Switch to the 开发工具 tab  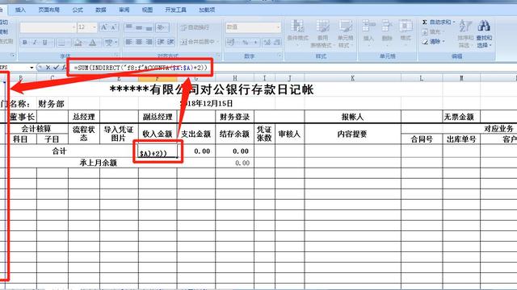tap(175, 10)
